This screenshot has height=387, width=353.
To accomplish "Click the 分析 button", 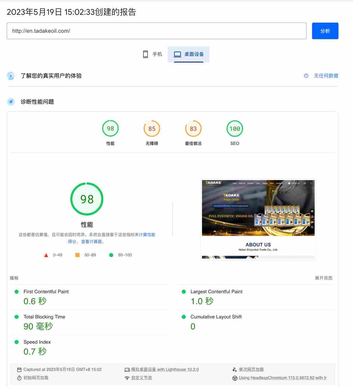I will (x=325, y=31).
